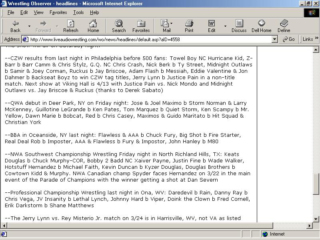Click the Dell Home toolbar icon

261,26
